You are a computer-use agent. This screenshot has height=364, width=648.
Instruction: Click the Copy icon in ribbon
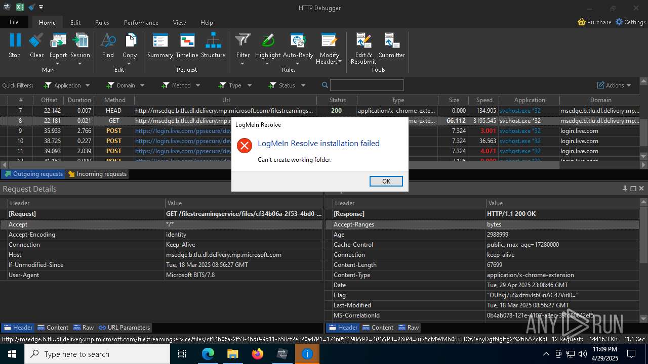tap(130, 40)
